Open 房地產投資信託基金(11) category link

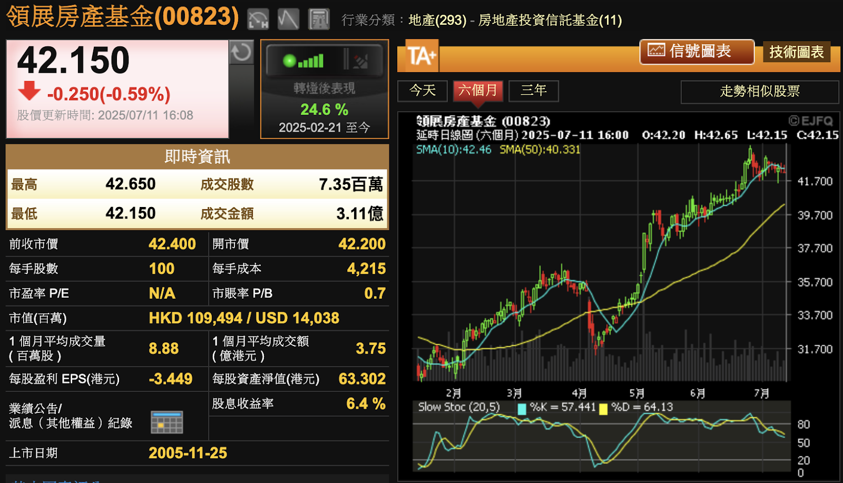[x=550, y=20]
